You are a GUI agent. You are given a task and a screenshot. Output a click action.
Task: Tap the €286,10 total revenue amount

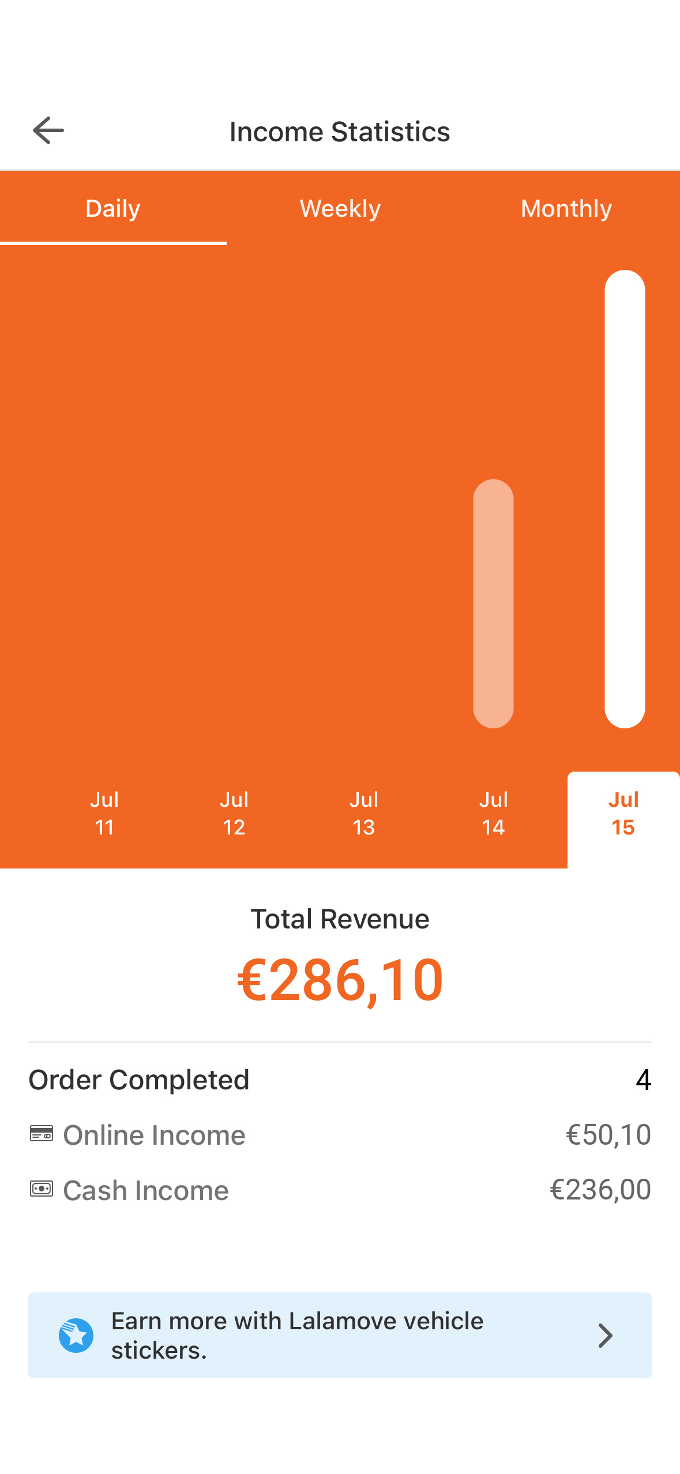click(340, 980)
